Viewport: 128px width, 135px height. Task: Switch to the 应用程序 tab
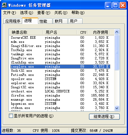point(13,21)
